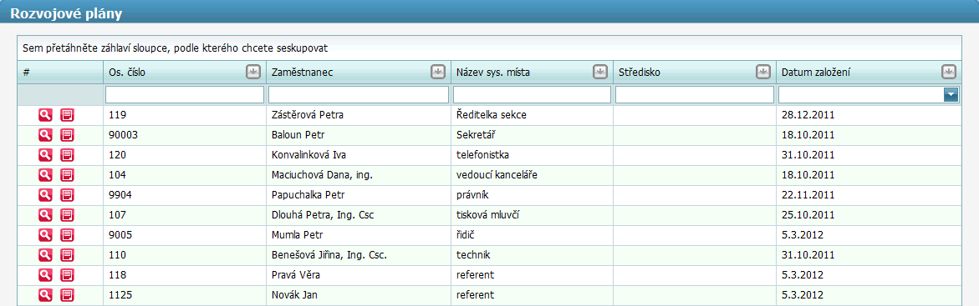Open document icon for Konvalinková Iva

(67, 155)
